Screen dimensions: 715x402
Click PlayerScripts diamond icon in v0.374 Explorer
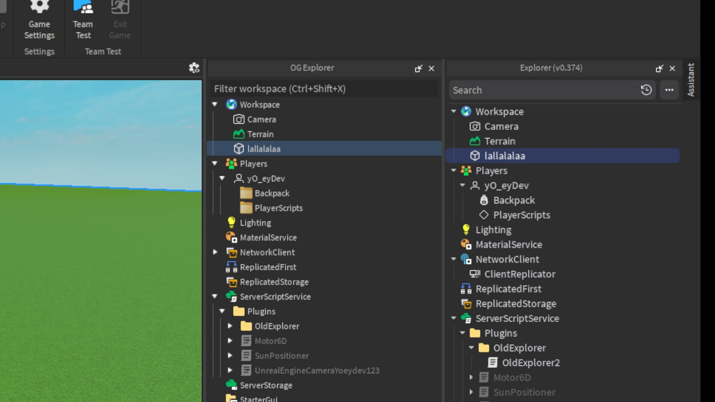[484, 215]
